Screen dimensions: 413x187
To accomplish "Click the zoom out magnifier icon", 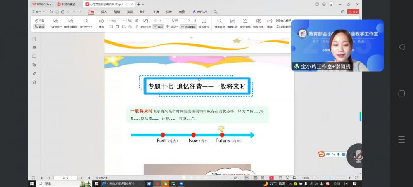I will 131,21.
